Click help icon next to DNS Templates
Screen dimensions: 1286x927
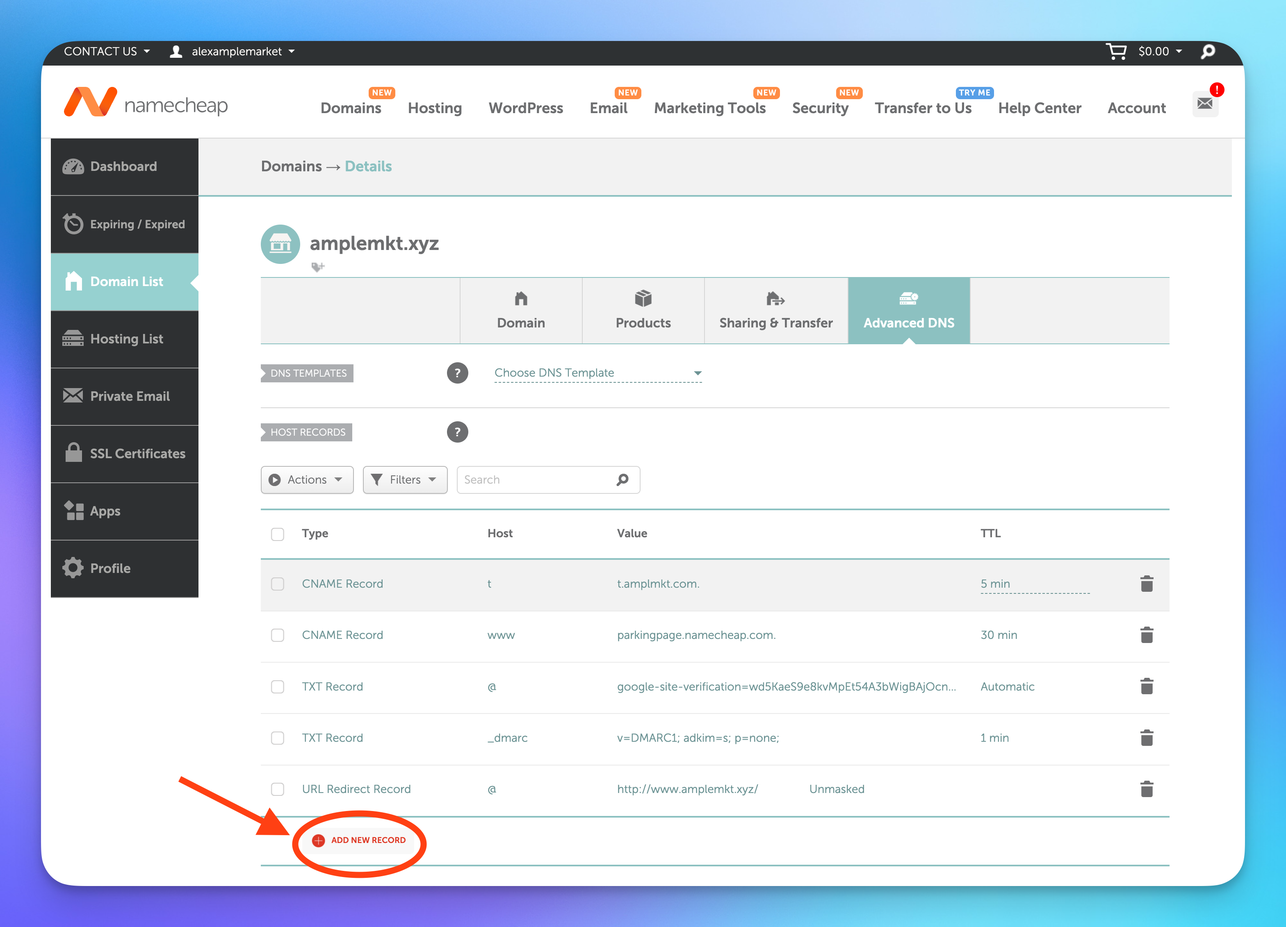tap(457, 373)
